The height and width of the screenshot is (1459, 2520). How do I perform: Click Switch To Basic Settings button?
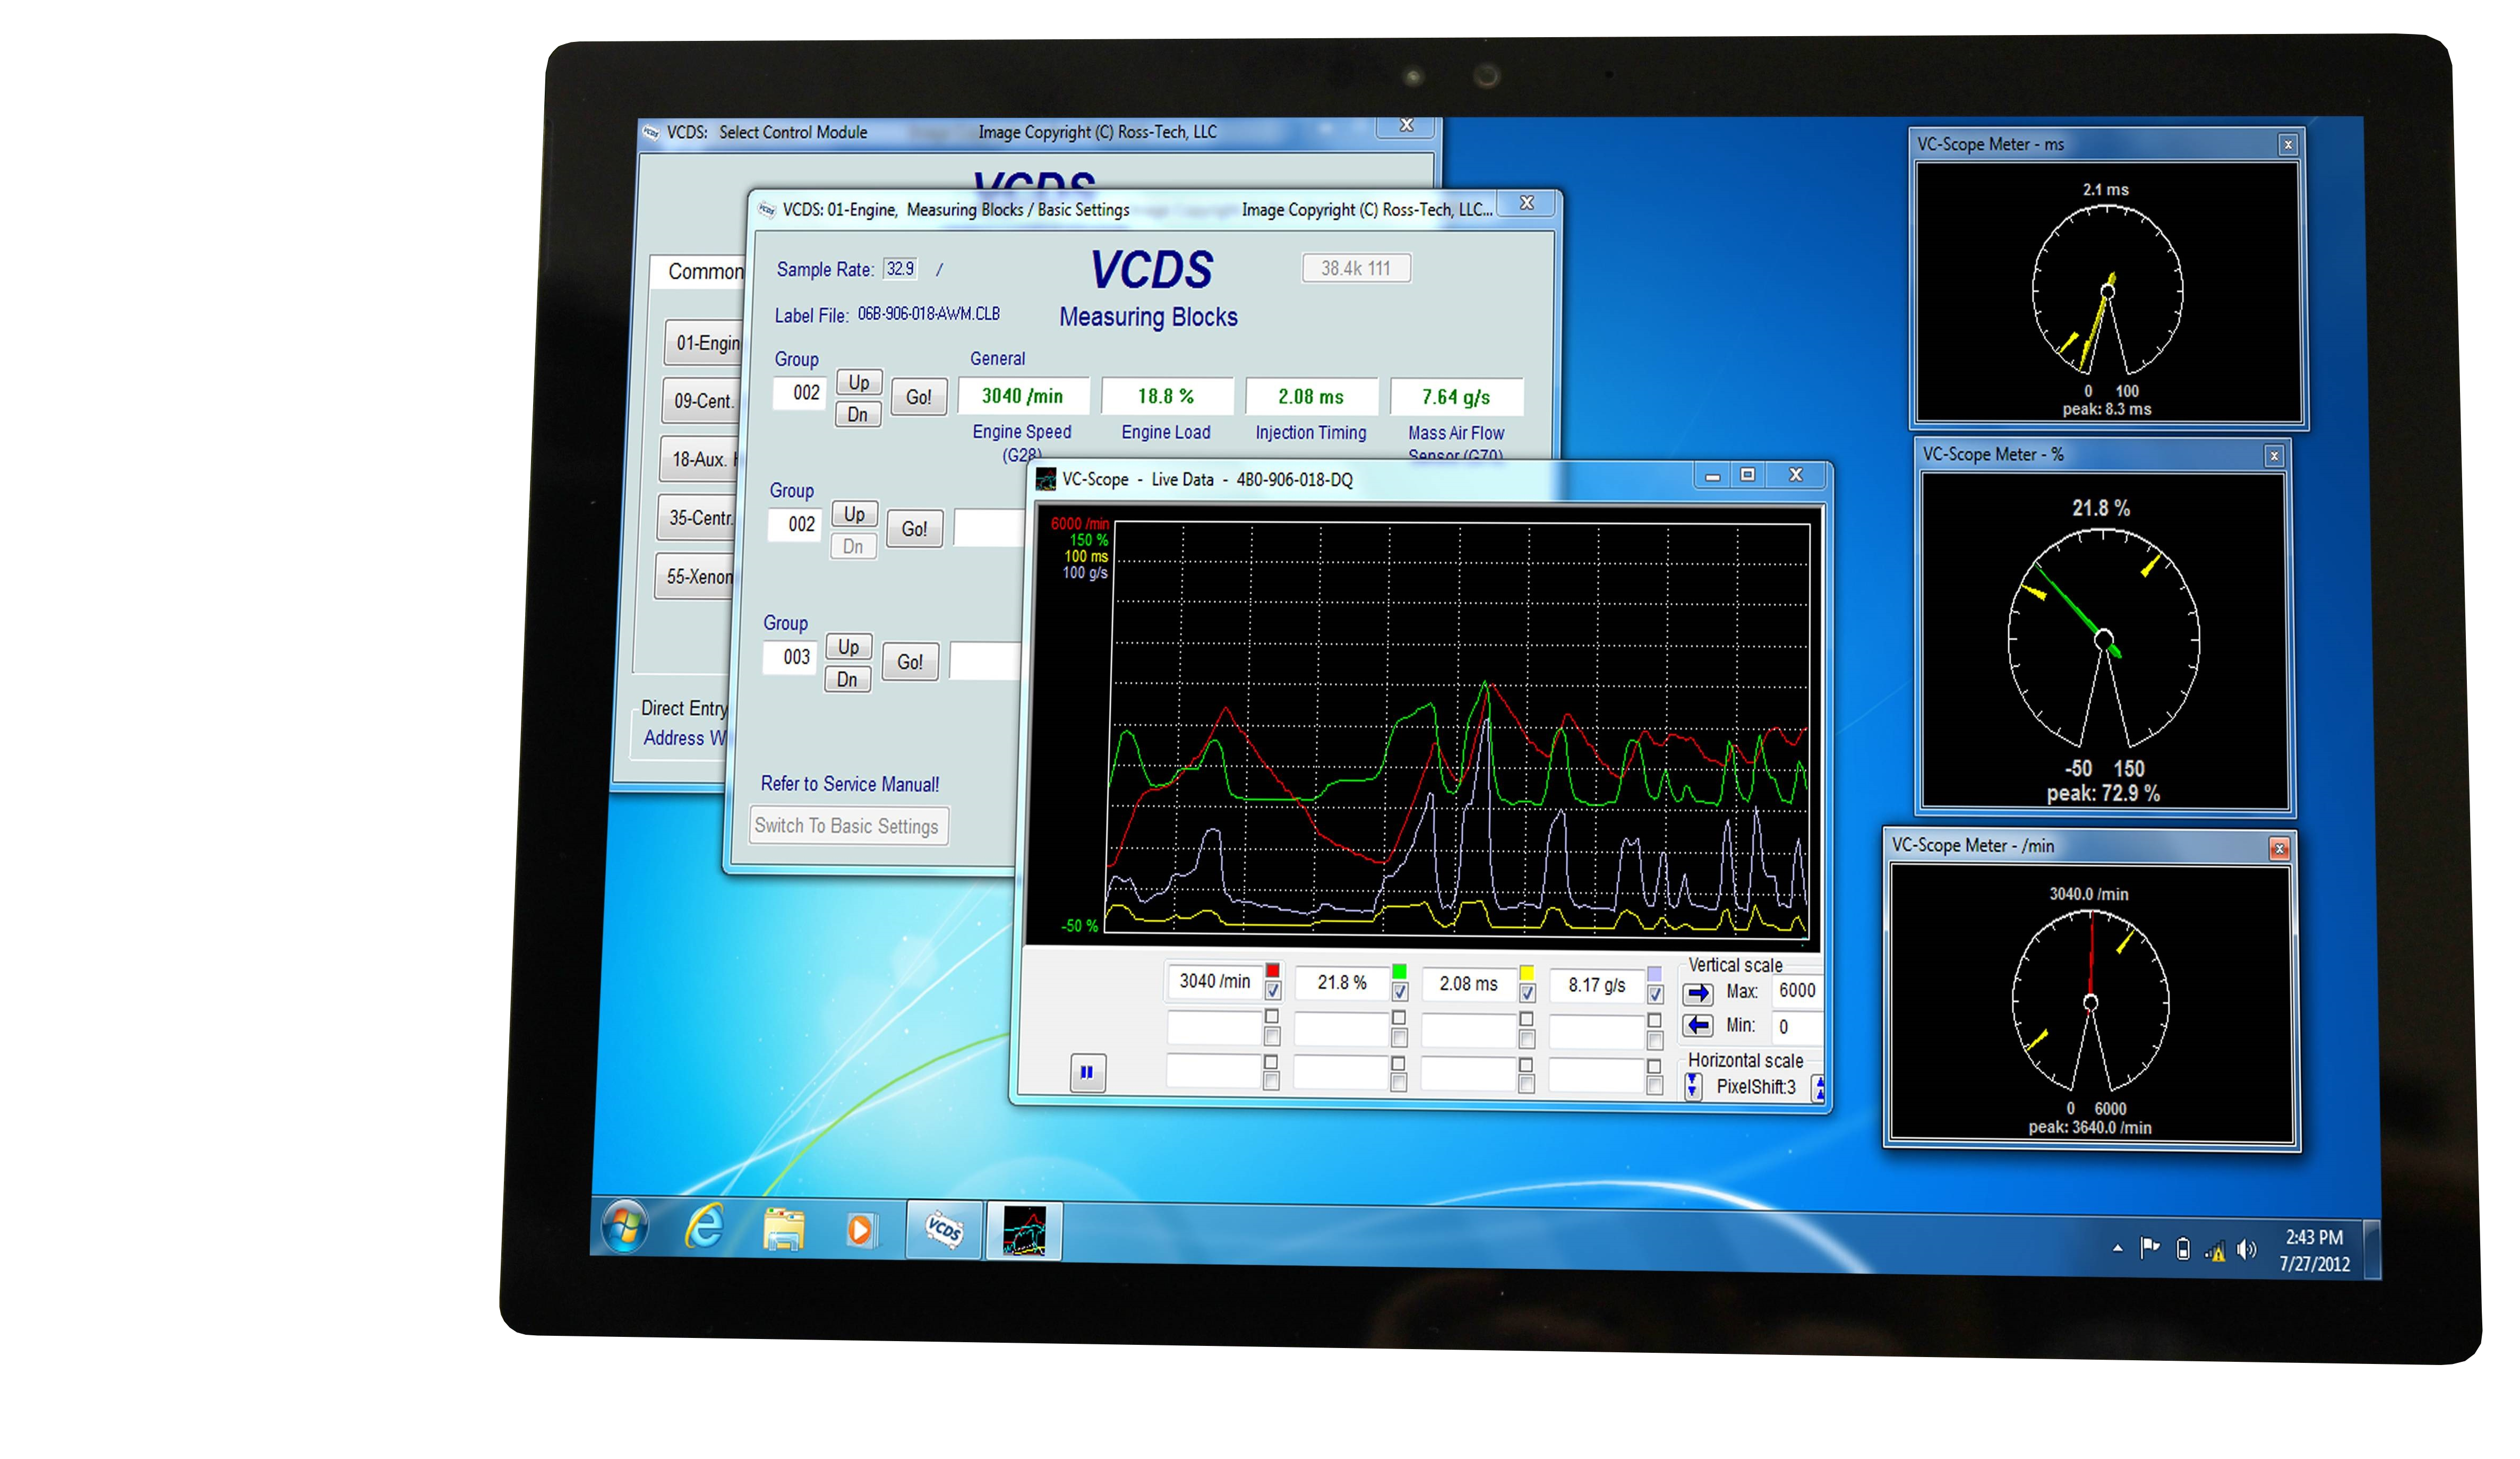(x=847, y=826)
